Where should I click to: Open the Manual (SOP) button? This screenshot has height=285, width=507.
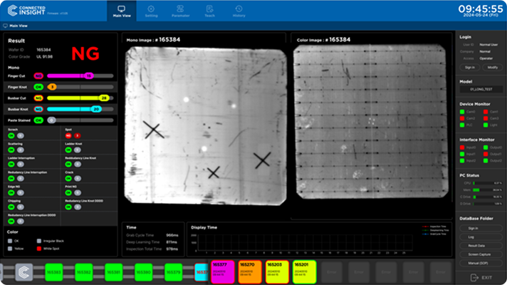pyautogui.click(x=481, y=263)
